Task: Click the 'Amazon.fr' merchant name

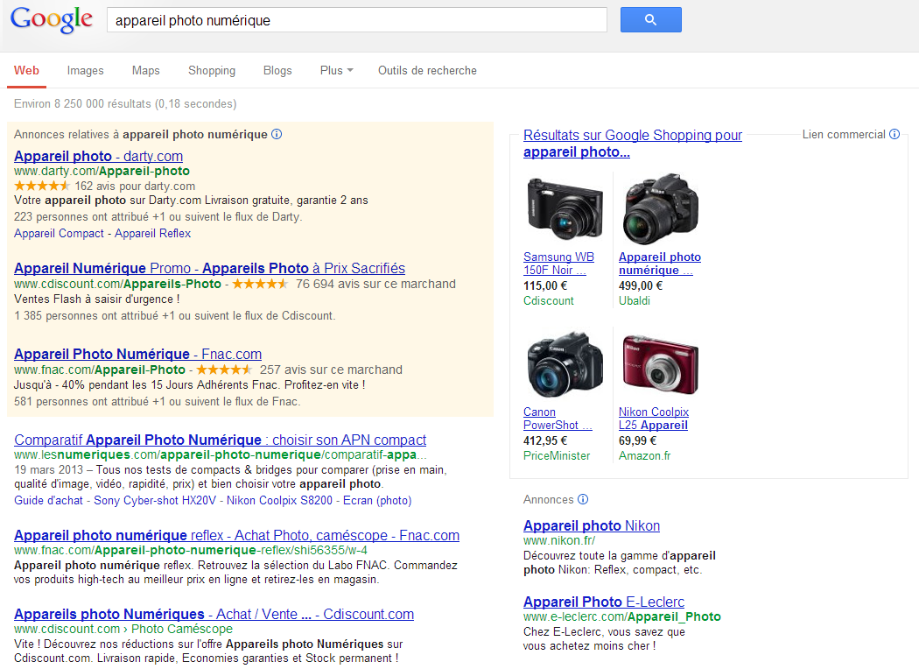Action: (x=645, y=455)
